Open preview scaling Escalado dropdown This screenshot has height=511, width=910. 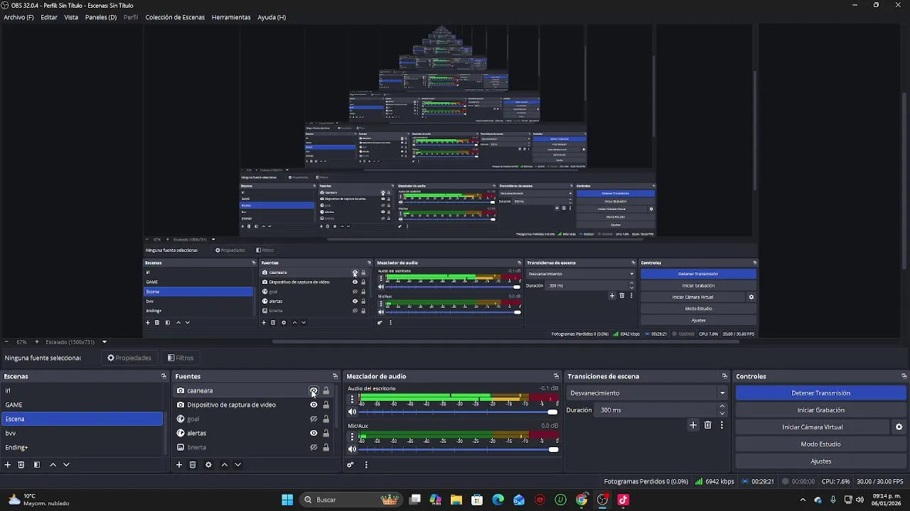click(x=76, y=342)
